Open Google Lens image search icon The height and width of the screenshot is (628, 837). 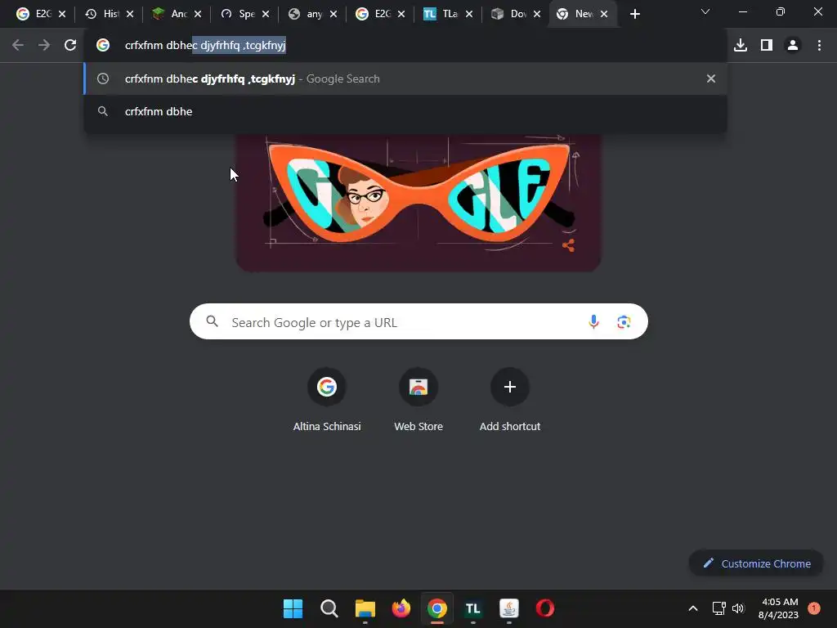pos(624,321)
